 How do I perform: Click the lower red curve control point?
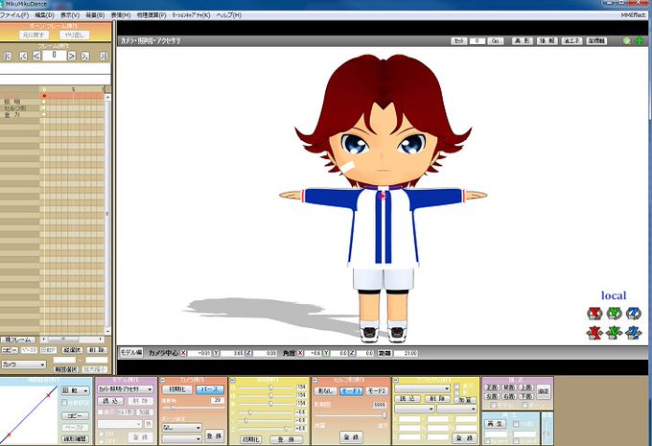(9, 434)
